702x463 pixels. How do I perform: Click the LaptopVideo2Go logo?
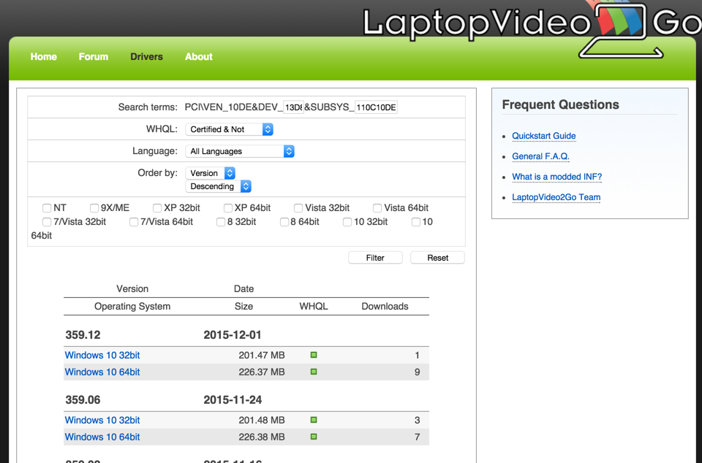pos(532,30)
